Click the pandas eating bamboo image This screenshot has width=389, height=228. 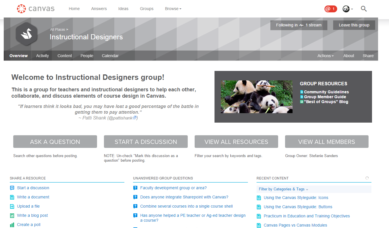click(x=257, y=97)
